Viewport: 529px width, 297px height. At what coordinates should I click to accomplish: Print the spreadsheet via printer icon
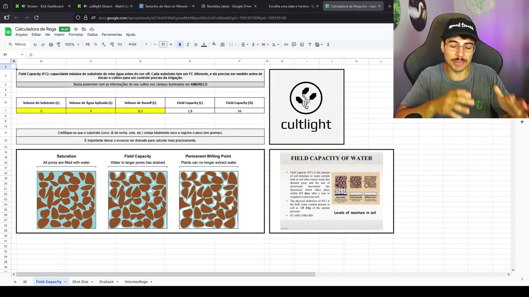(x=51, y=45)
